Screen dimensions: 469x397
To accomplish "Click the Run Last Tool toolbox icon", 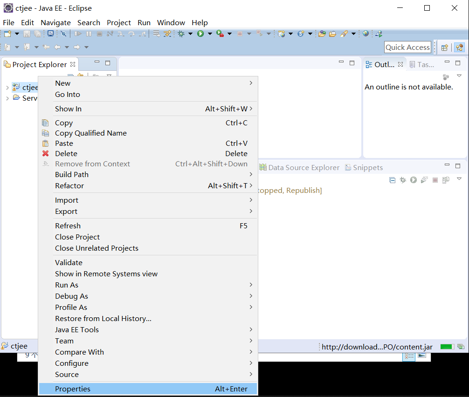I will [x=220, y=34].
